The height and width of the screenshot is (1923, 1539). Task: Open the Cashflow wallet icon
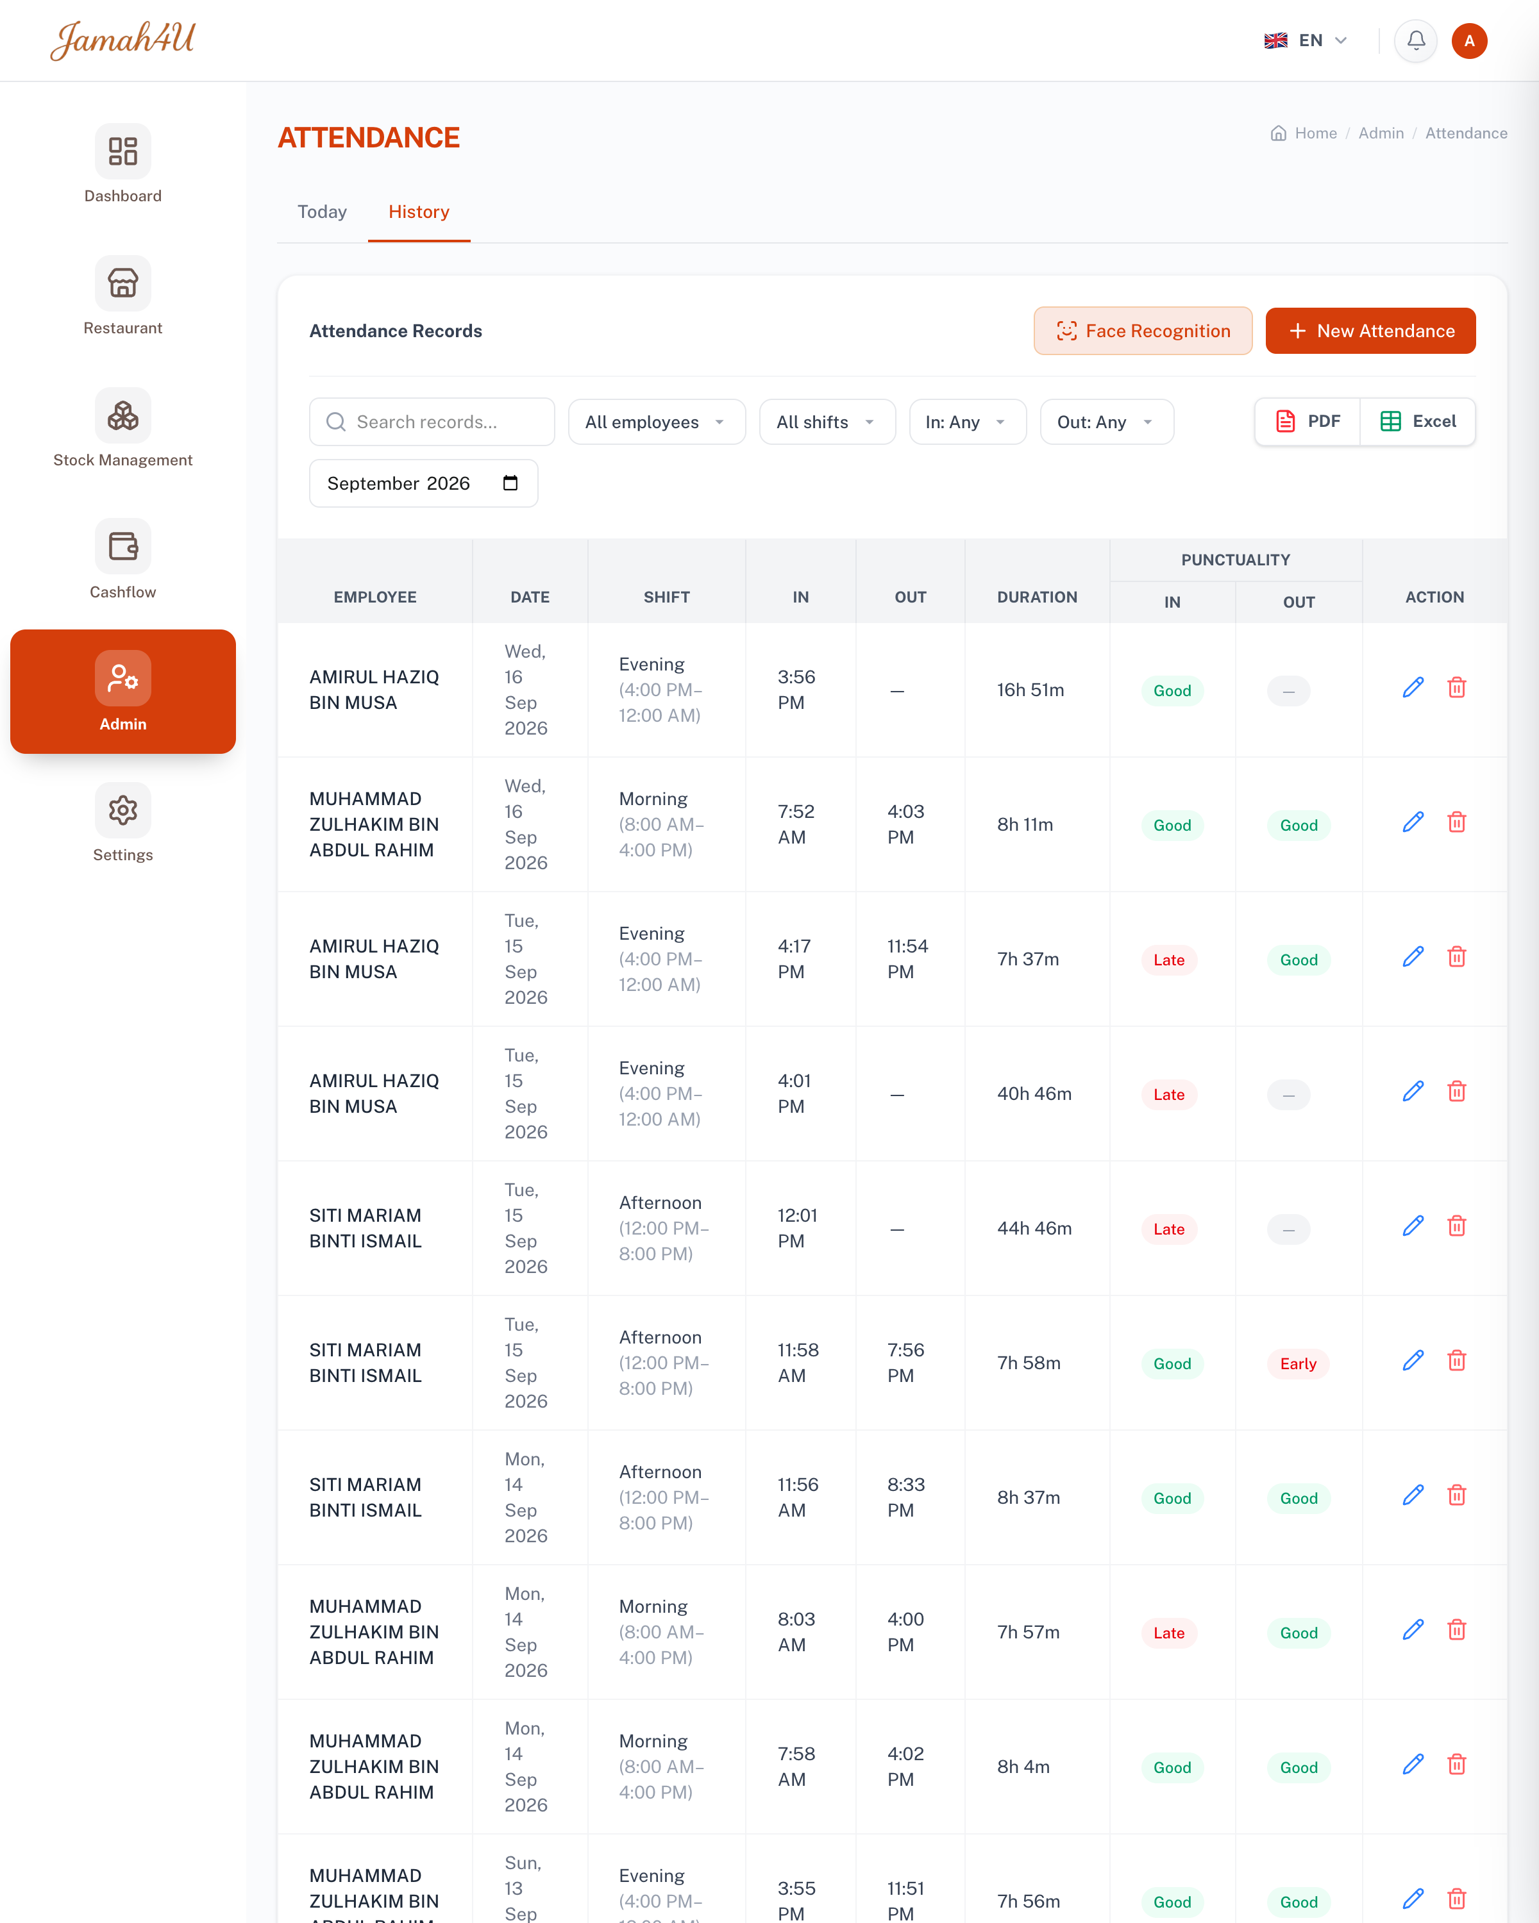[x=123, y=546]
